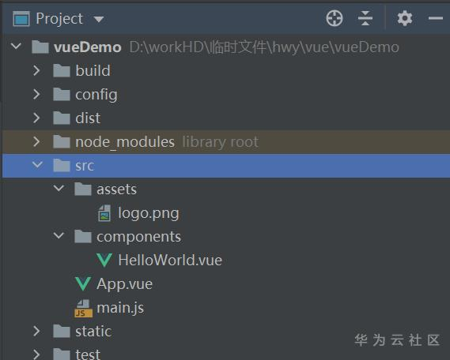The image size is (450, 360).
Task: Select the logo.png image file icon
Action: tap(104, 213)
